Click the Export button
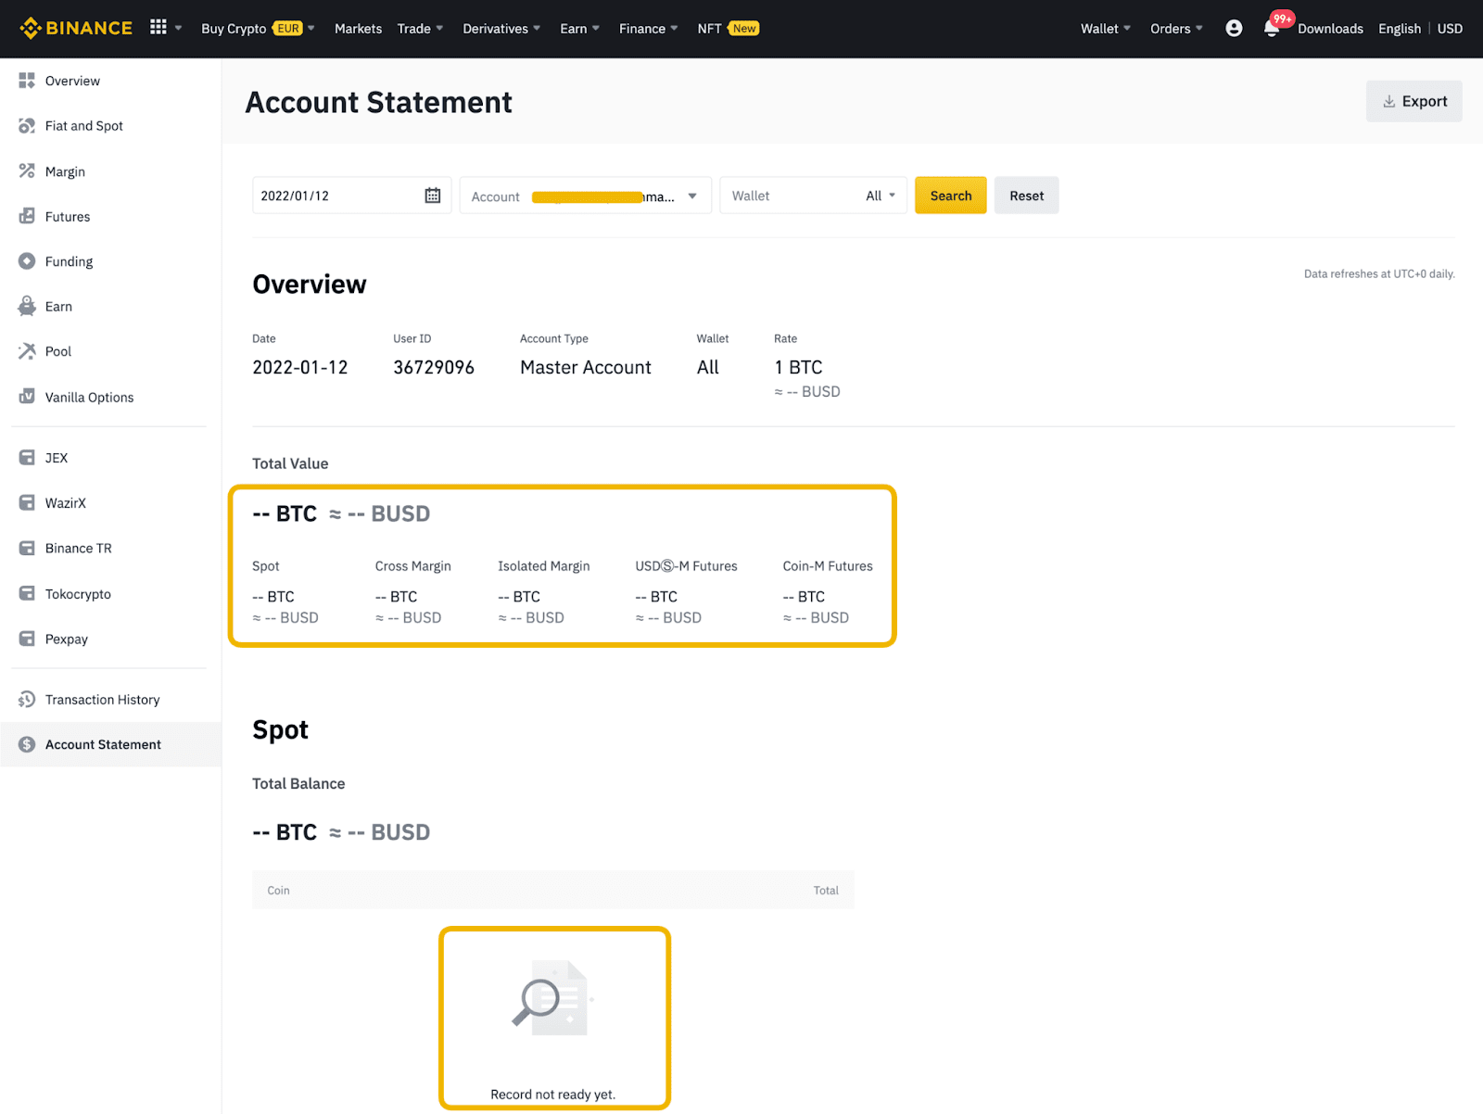 pyautogui.click(x=1413, y=101)
